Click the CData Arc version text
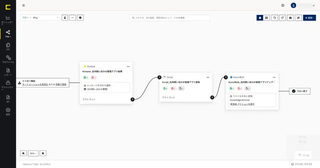 click(36, 164)
